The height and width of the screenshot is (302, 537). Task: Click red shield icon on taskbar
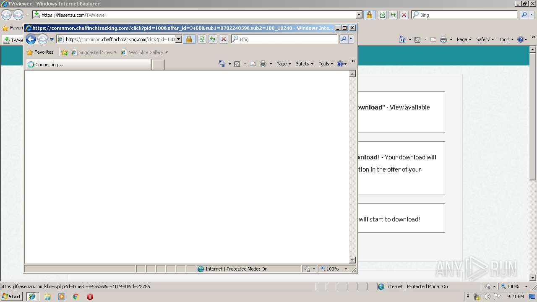tap(90, 297)
